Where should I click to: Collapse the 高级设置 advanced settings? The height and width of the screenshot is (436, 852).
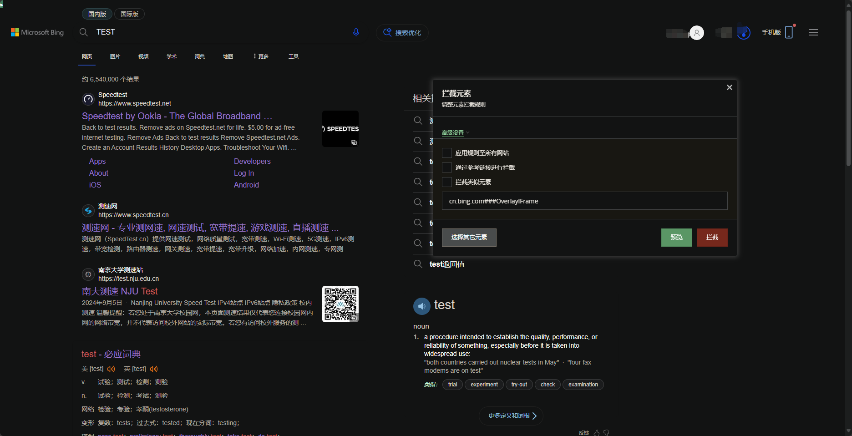(x=455, y=133)
